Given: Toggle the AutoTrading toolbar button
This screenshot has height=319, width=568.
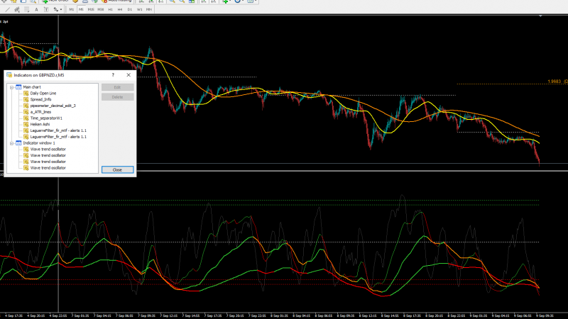Looking at the screenshot, I should 117,1.
